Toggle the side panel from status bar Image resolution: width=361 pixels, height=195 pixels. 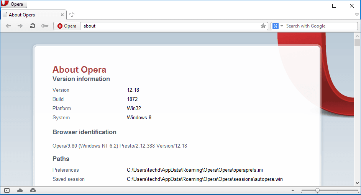tap(7, 190)
